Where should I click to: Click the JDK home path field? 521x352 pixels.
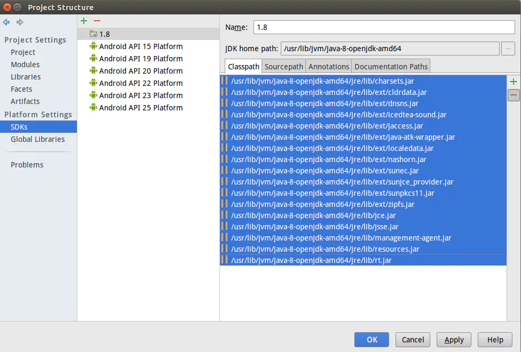coord(390,49)
